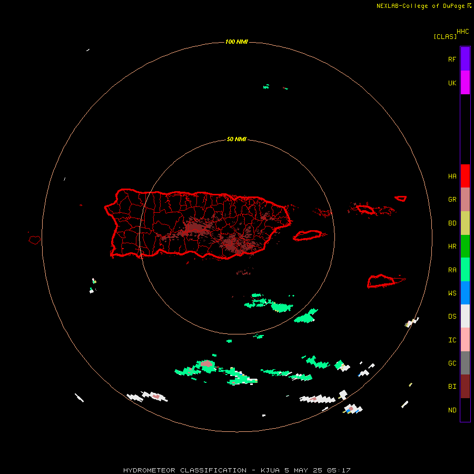Click the yellow BD legend color swatch
Screen dimensions: 474x474
[465, 223]
